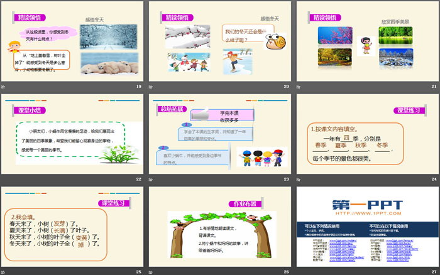This screenshot has height=275, width=440.
Task: Click the animation star icon under slide 21
Action: click(299, 87)
